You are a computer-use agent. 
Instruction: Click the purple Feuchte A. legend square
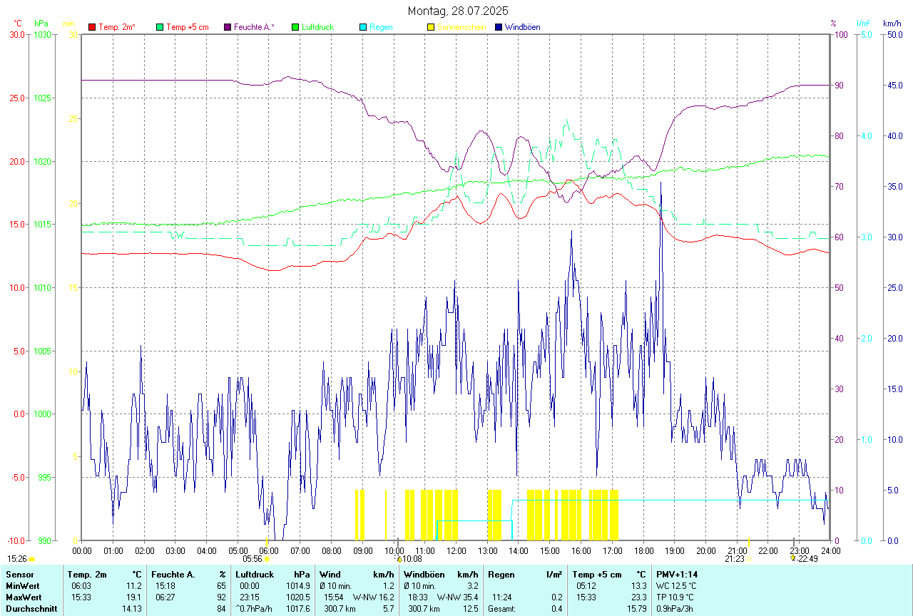pos(228,27)
